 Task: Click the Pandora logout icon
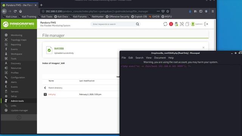(206, 24)
